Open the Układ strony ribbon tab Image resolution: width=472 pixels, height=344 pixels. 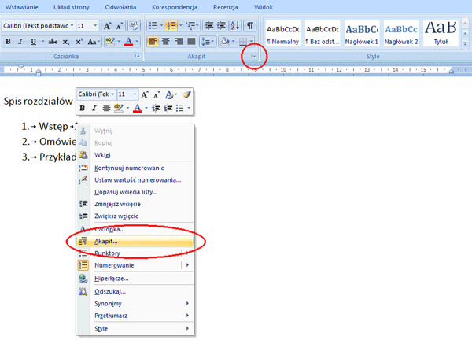tap(72, 7)
